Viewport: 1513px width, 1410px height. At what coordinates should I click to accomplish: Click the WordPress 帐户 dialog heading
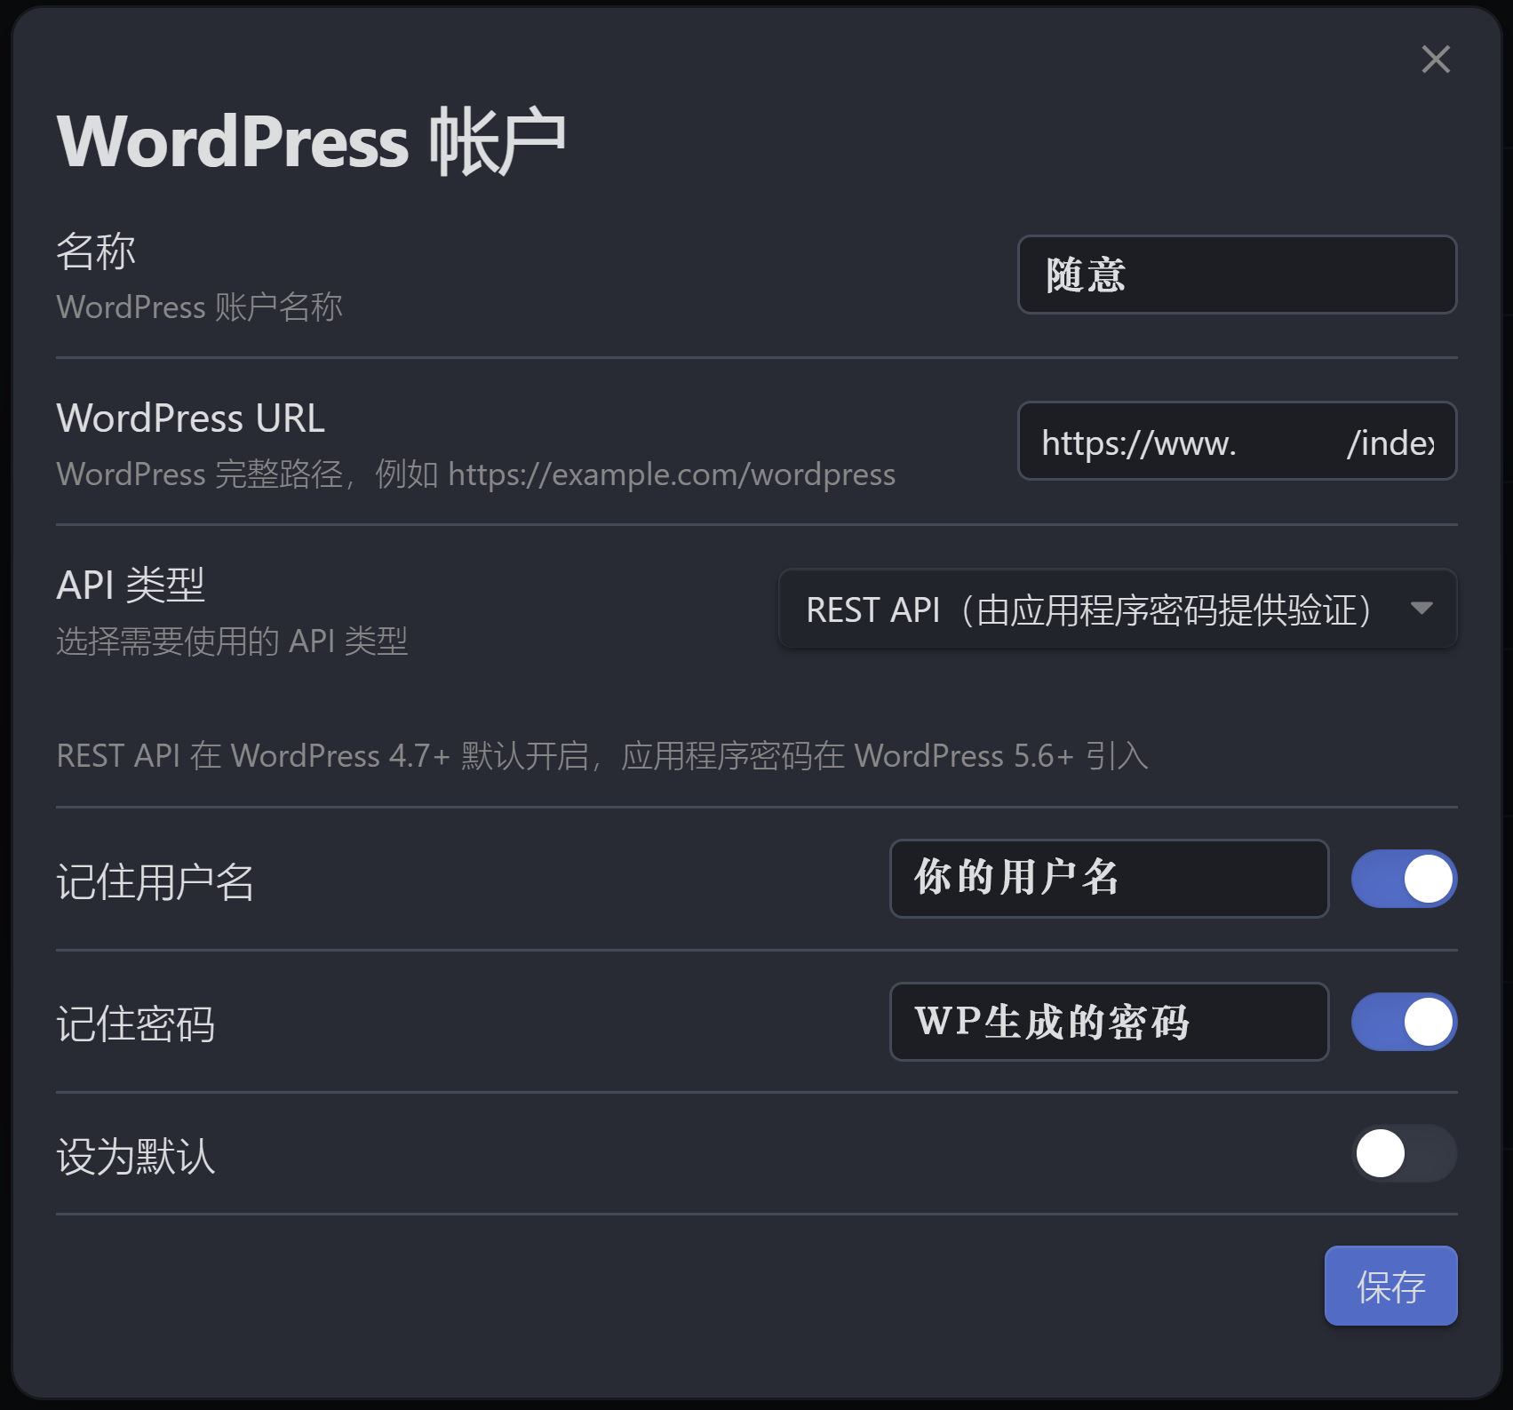pos(312,141)
